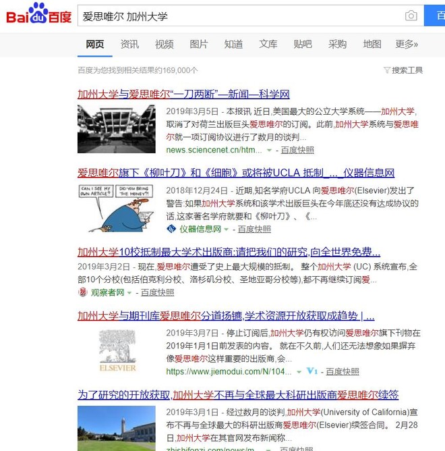Screen dimensions: 445x451
Task: Switch to the 知道 tab
Action: coord(233,45)
